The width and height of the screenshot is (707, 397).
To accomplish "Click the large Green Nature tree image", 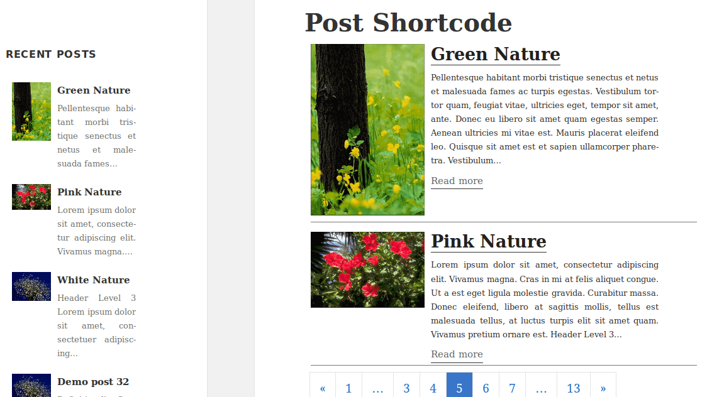I will click(x=367, y=129).
